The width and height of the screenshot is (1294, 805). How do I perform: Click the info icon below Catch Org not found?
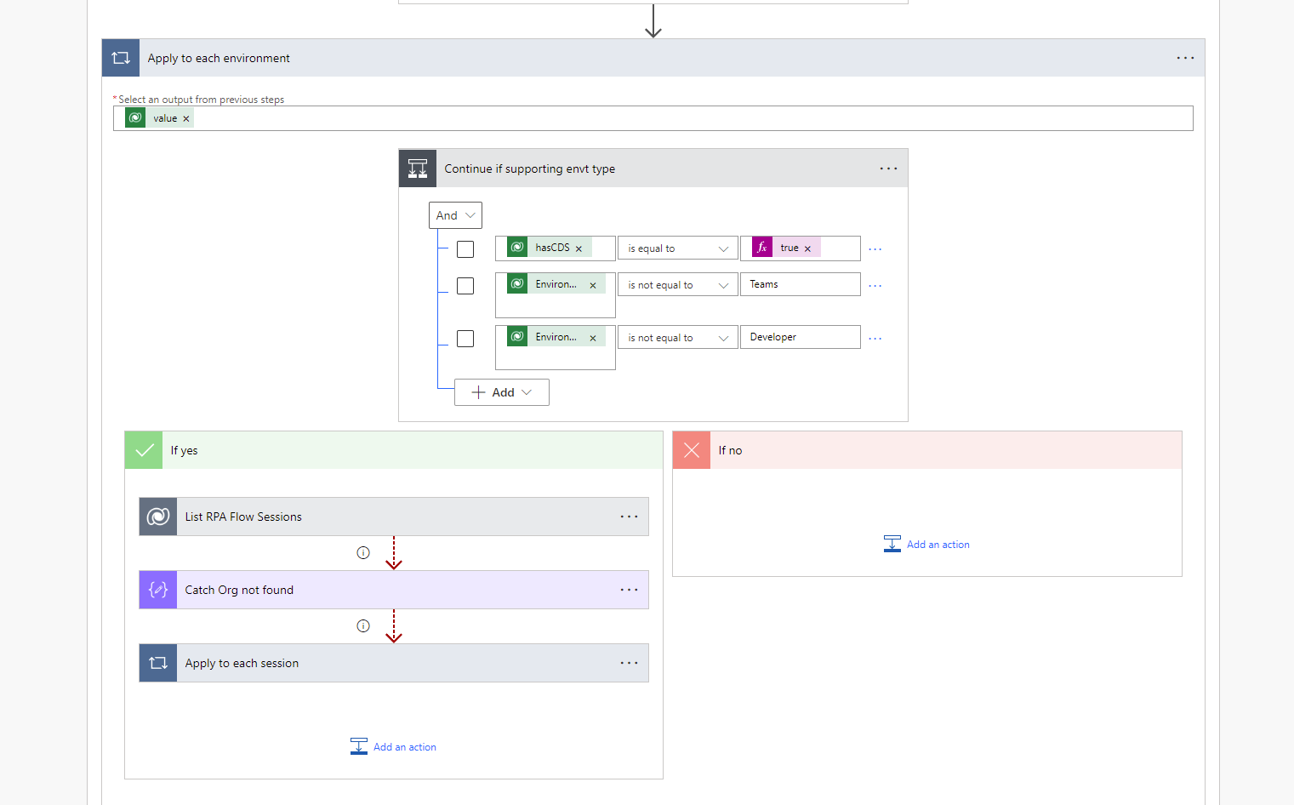(363, 626)
